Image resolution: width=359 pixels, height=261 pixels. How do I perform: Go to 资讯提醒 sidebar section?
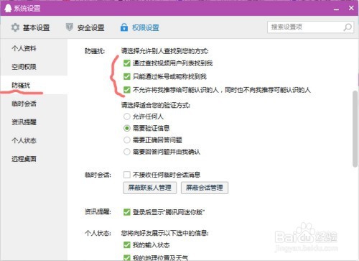click(x=24, y=122)
